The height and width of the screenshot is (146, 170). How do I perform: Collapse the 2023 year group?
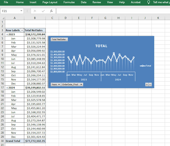(x=7, y=34)
